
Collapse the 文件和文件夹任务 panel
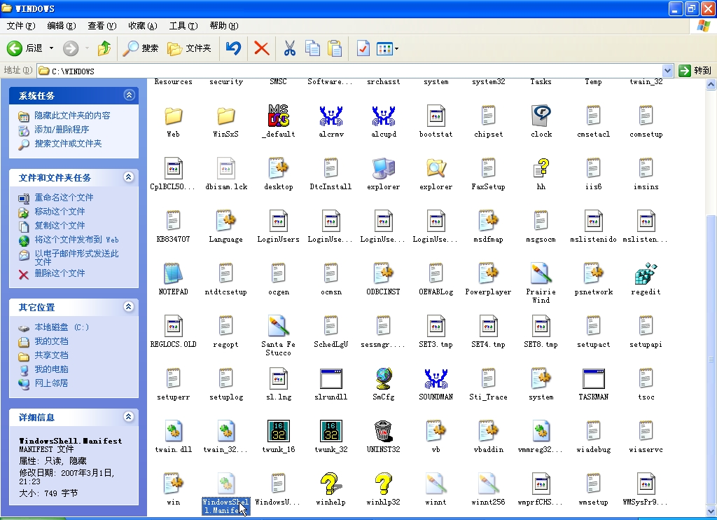pyautogui.click(x=129, y=177)
